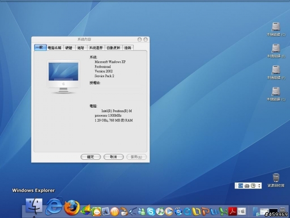The width and height of the screenshot is (290, 218).
Task: Click the 'Version 2002' text
Action: click(x=104, y=71)
